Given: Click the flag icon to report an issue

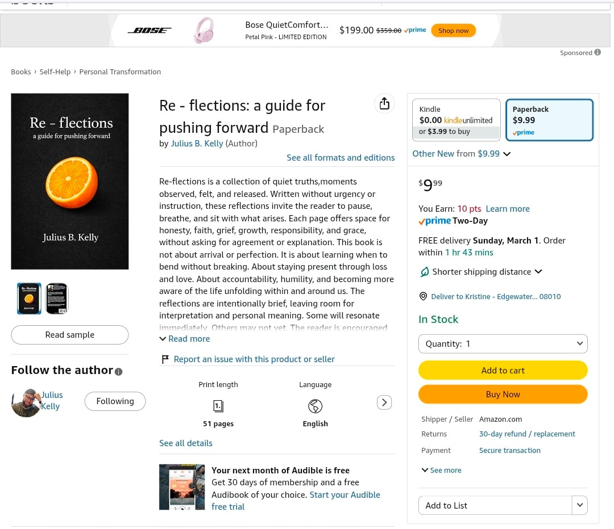Looking at the screenshot, I should (x=165, y=359).
